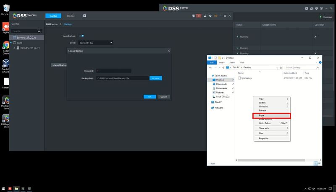
Task: Click the Backup breadcrumb
Action: click(x=68, y=24)
